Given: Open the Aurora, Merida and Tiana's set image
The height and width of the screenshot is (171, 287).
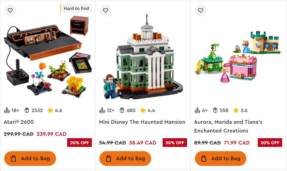Looking at the screenshot, I should pyautogui.click(x=238, y=57).
